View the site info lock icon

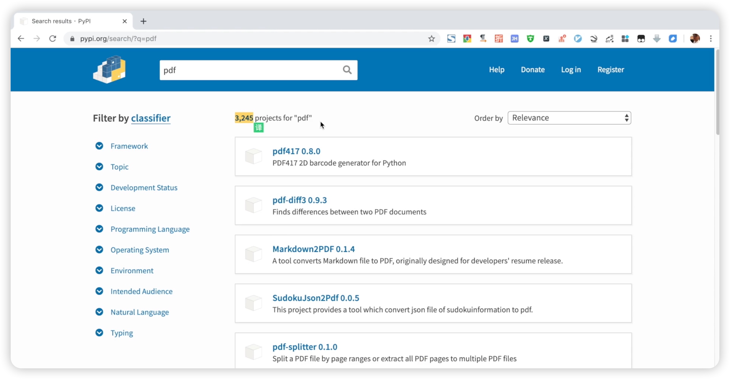[x=72, y=38]
